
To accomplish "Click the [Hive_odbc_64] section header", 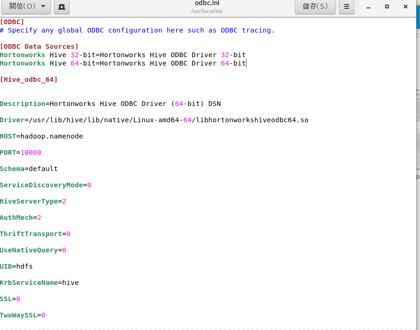I will click(29, 79).
